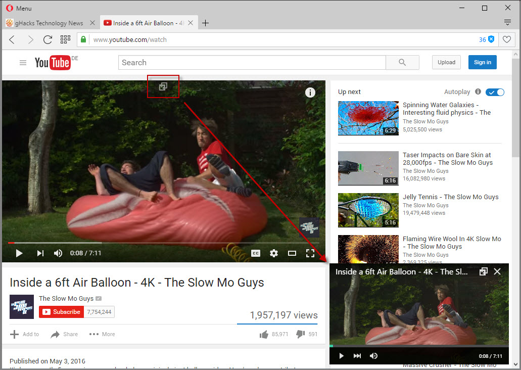The width and height of the screenshot is (521, 370).
Task: Submit search with magnifier button
Action: [x=402, y=63]
